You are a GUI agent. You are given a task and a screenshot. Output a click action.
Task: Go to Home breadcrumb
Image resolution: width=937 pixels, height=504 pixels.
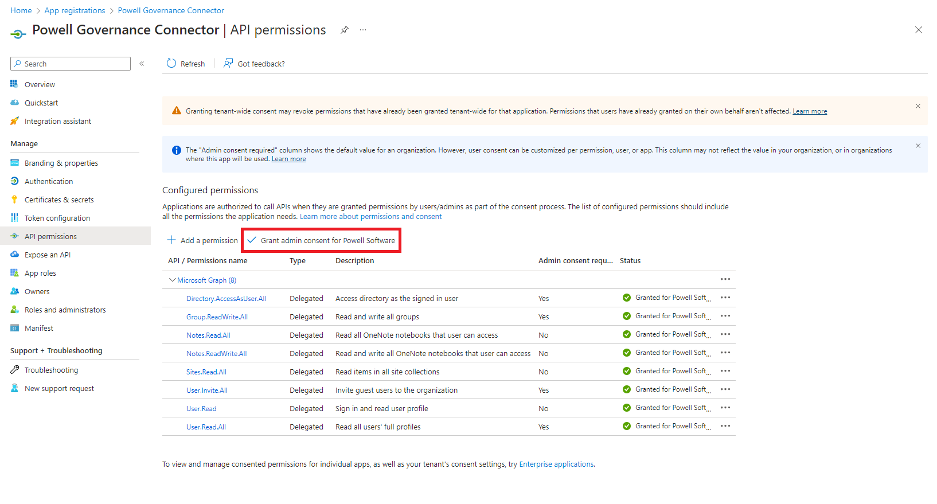21,10
